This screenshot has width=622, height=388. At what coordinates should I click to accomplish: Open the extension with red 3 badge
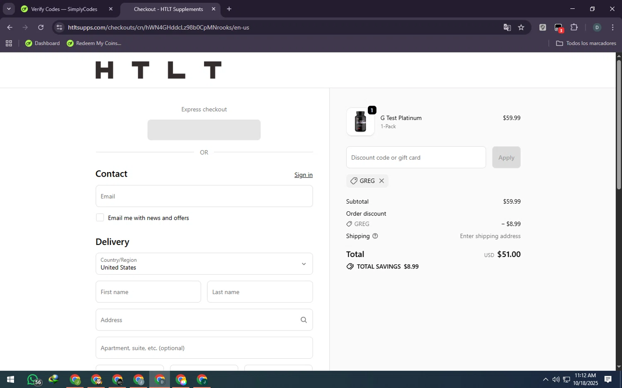point(559,28)
